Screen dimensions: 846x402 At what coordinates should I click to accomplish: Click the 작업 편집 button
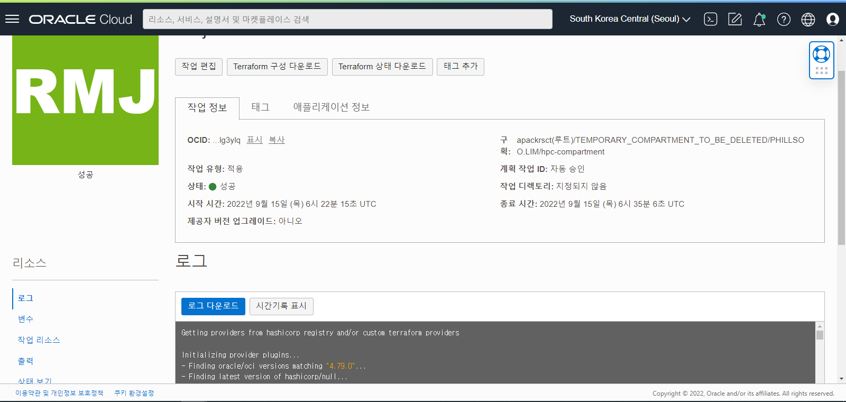[x=199, y=67]
